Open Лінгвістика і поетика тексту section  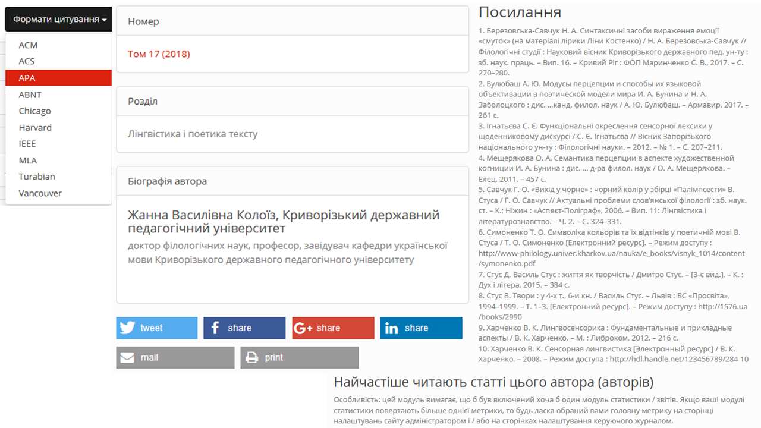[193, 134]
